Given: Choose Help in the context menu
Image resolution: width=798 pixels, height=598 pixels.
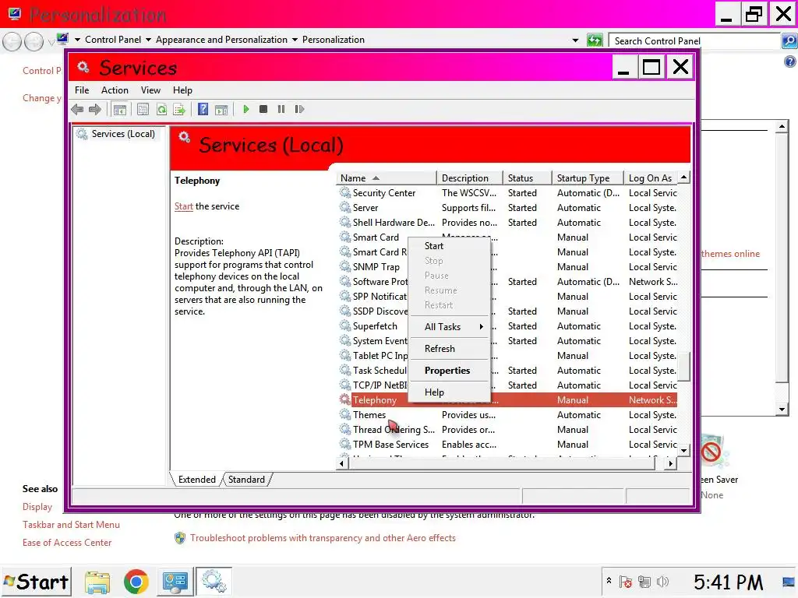Looking at the screenshot, I should pyautogui.click(x=449, y=392).
